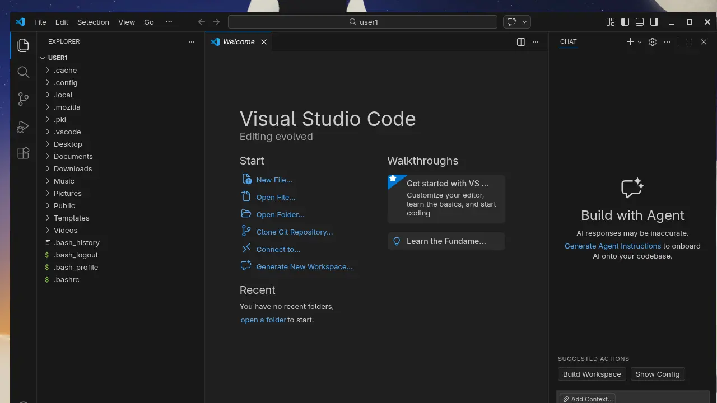
Task: Toggle the bottom panel visibility
Action: click(x=639, y=22)
